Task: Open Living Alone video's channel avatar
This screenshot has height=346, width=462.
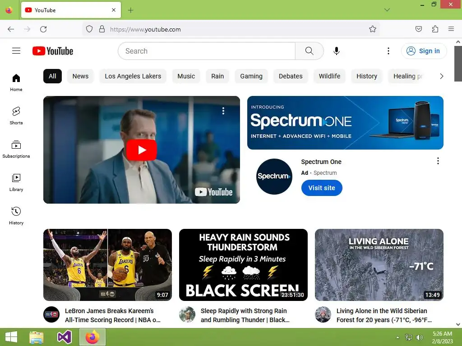Action: pos(323,314)
